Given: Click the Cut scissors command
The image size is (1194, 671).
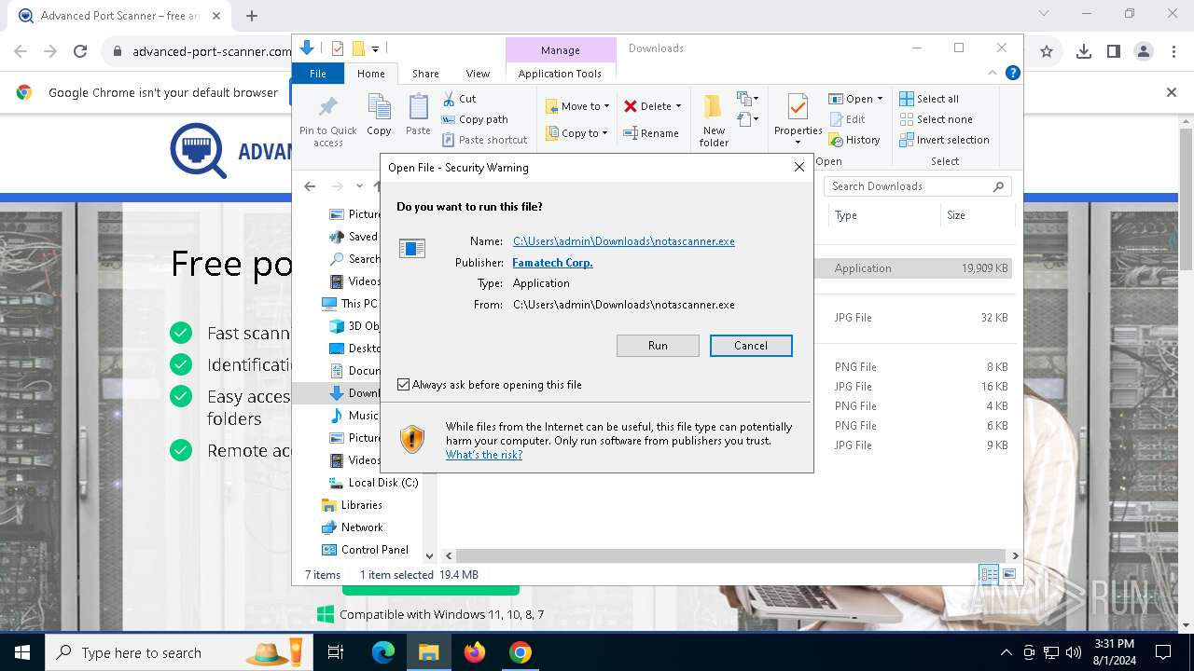Looking at the screenshot, I should point(460,99).
